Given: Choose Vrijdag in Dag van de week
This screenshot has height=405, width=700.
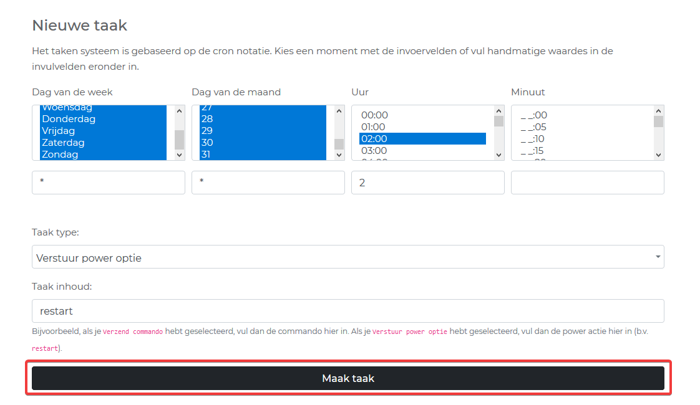Looking at the screenshot, I should 59,131.
